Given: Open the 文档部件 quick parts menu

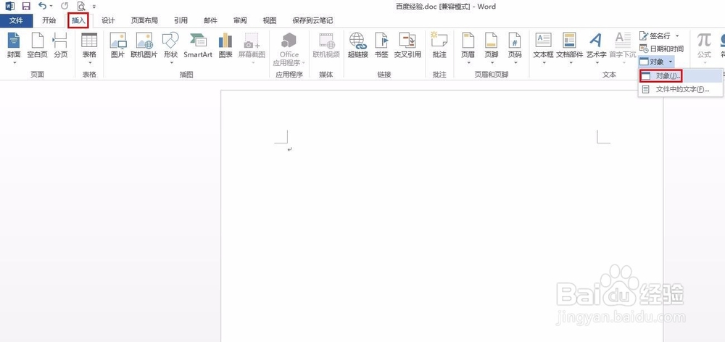Looking at the screenshot, I should [570, 47].
